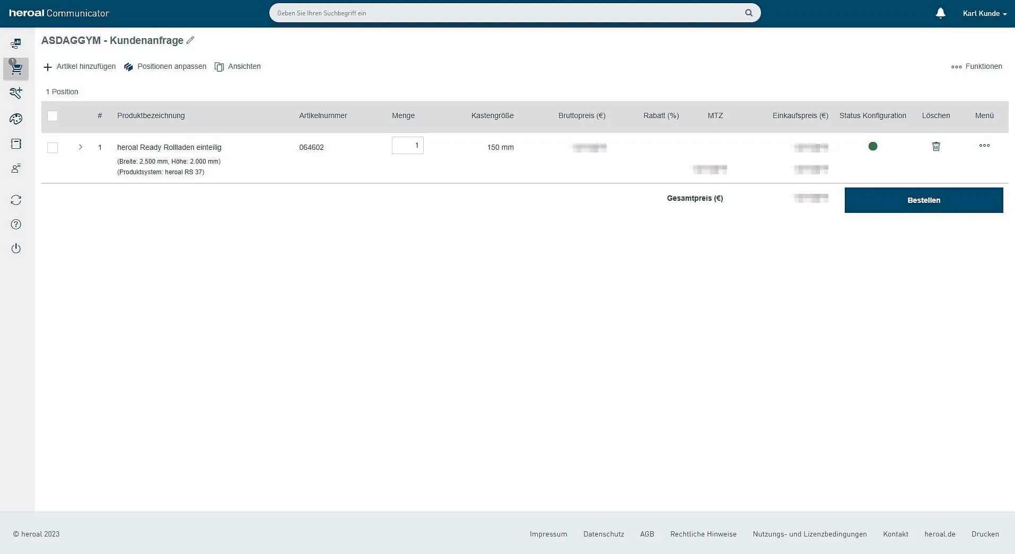Image resolution: width=1015 pixels, height=554 pixels.
Task: Tick the checkbox for position 1
Action: click(x=52, y=148)
